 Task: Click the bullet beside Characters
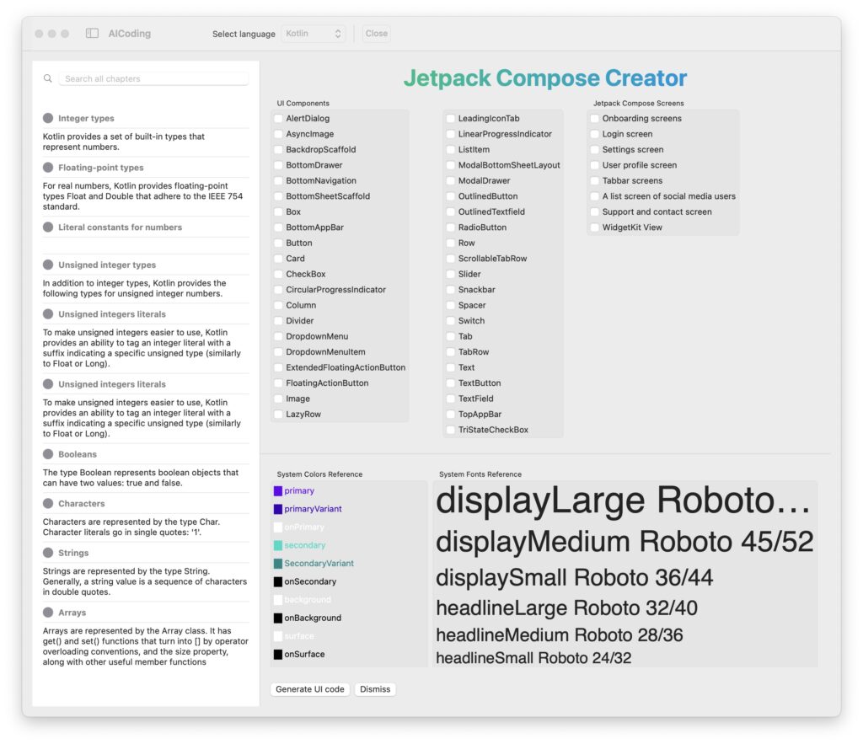[48, 504]
